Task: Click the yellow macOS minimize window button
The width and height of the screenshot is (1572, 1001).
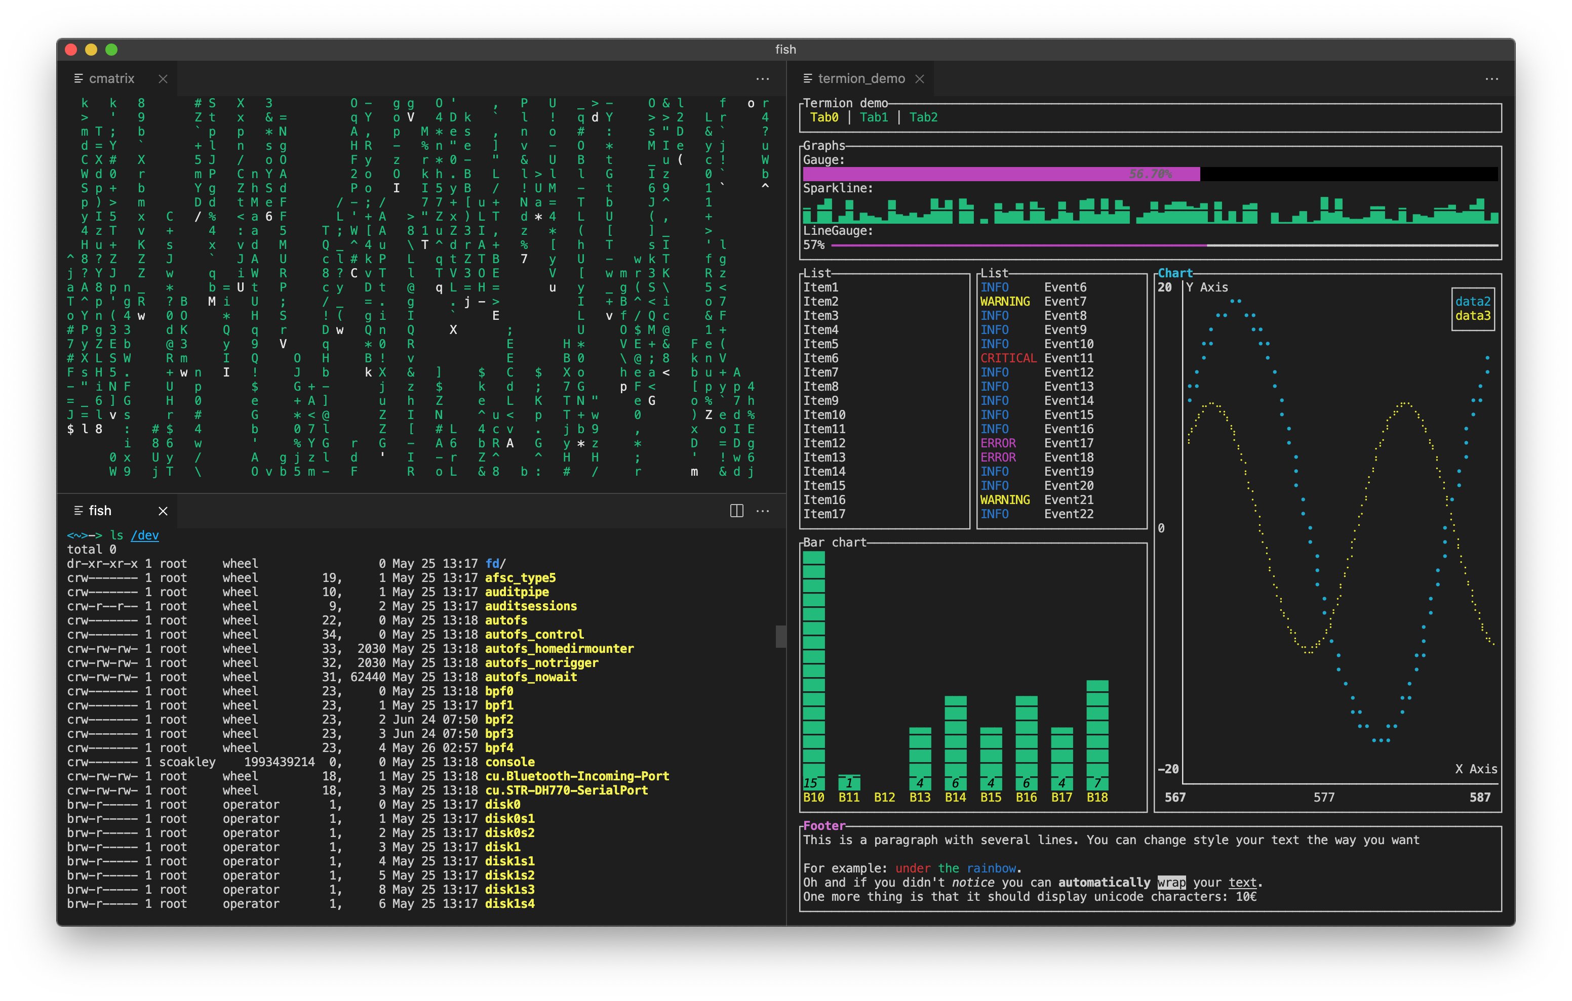Action: click(91, 50)
